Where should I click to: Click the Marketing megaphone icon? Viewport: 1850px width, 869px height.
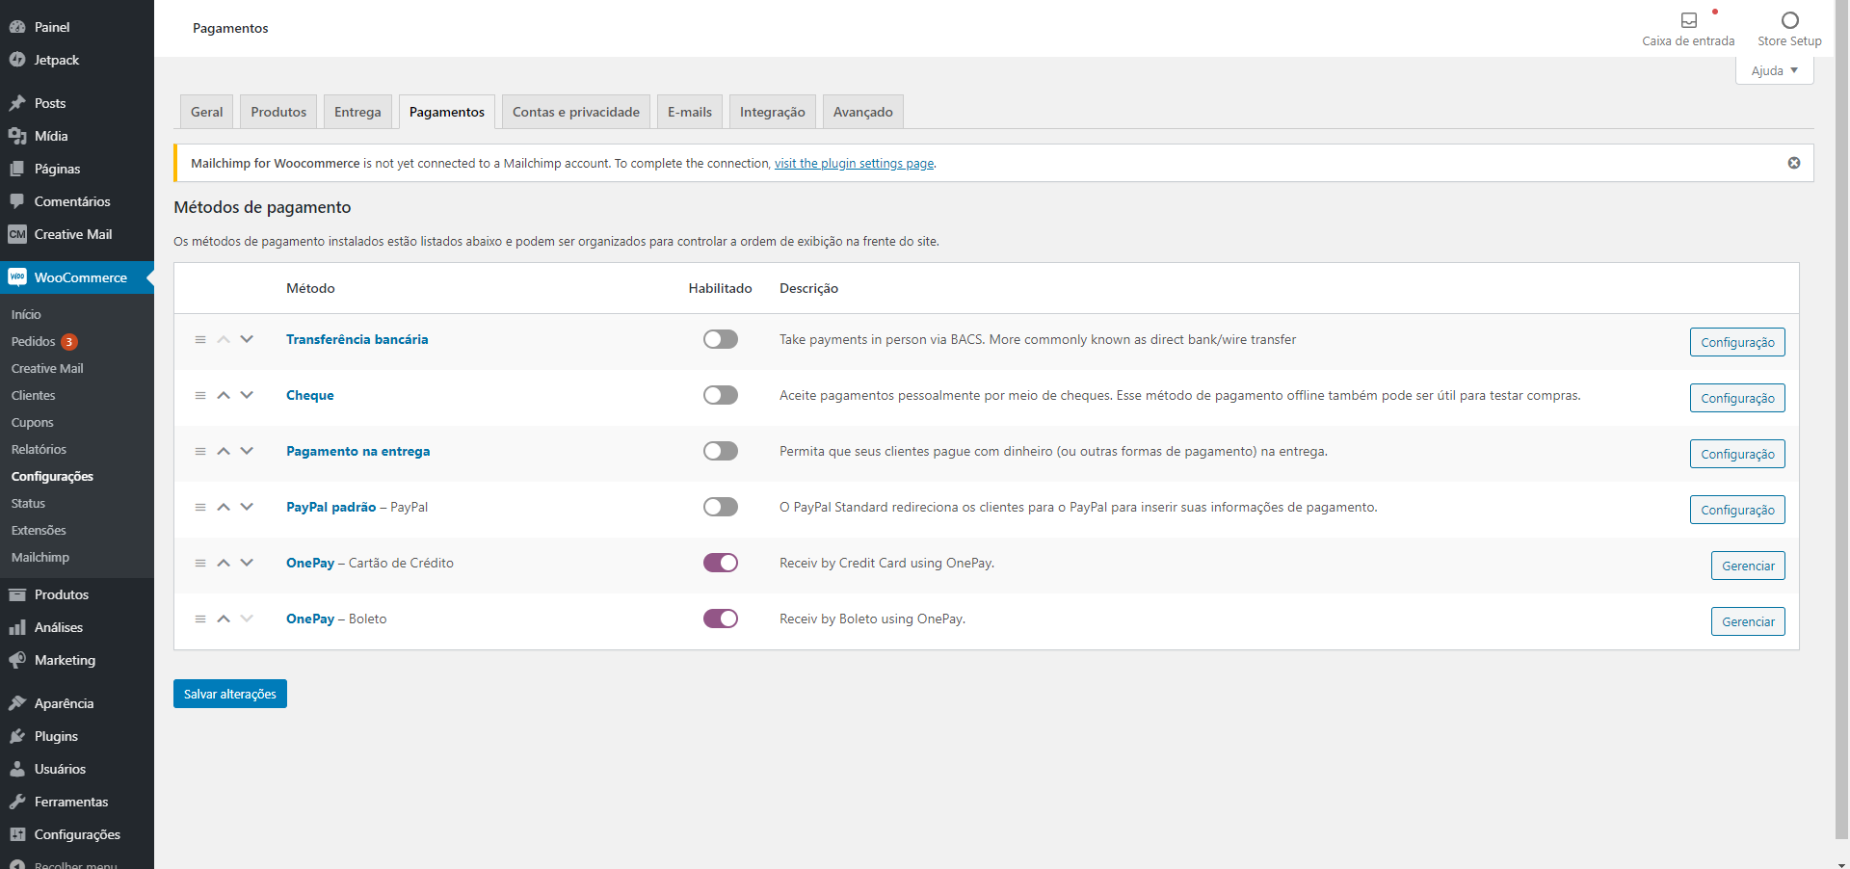tap(17, 660)
